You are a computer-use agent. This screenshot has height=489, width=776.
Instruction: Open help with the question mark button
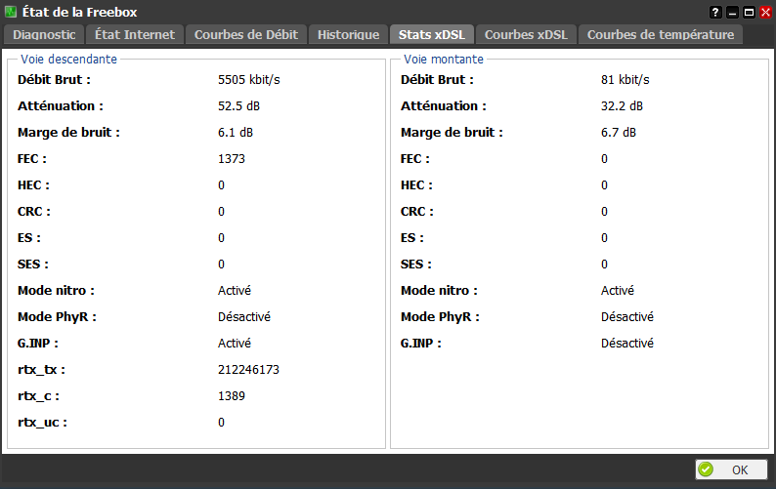[715, 13]
